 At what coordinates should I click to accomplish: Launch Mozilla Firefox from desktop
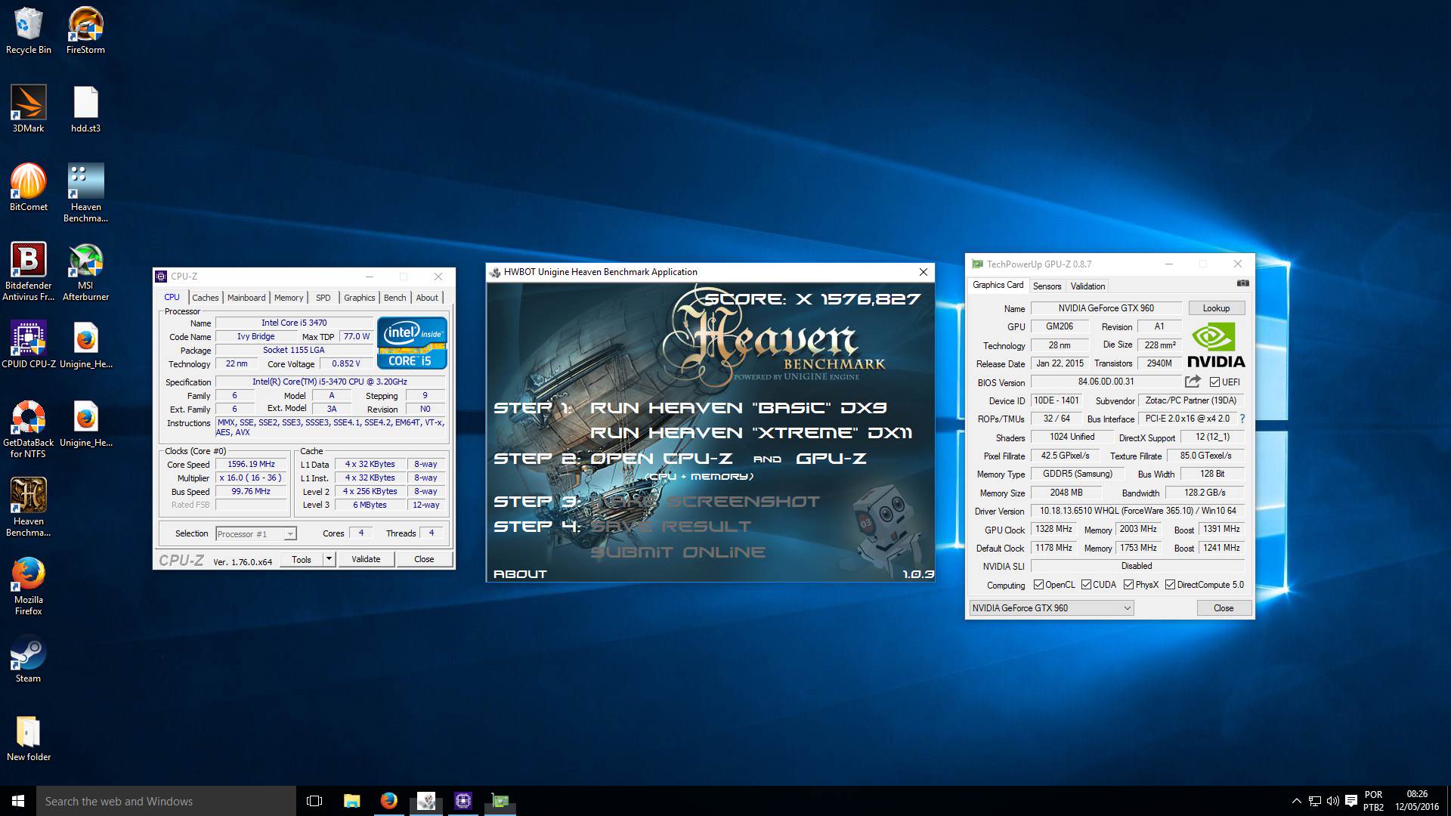tap(29, 586)
